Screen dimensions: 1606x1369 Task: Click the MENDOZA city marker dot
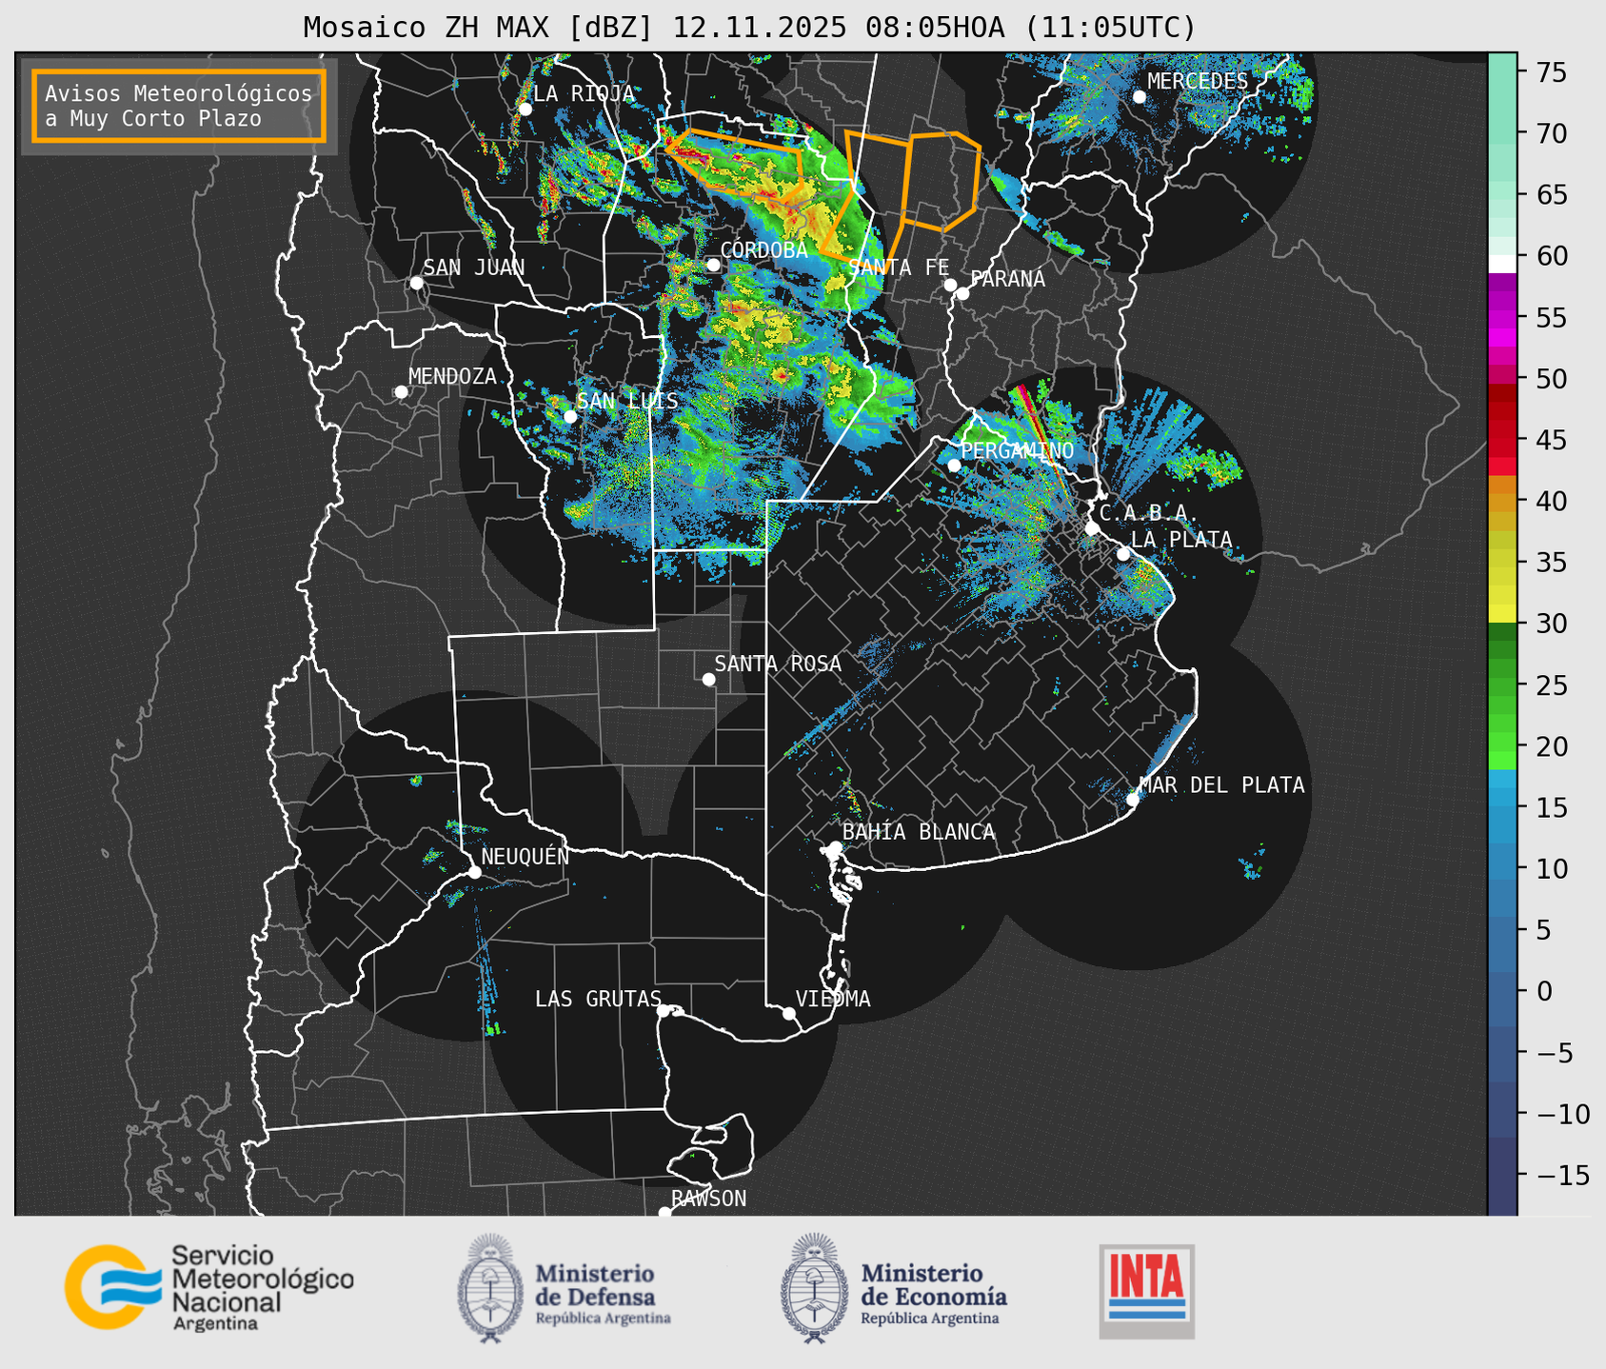[x=401, y=392]
